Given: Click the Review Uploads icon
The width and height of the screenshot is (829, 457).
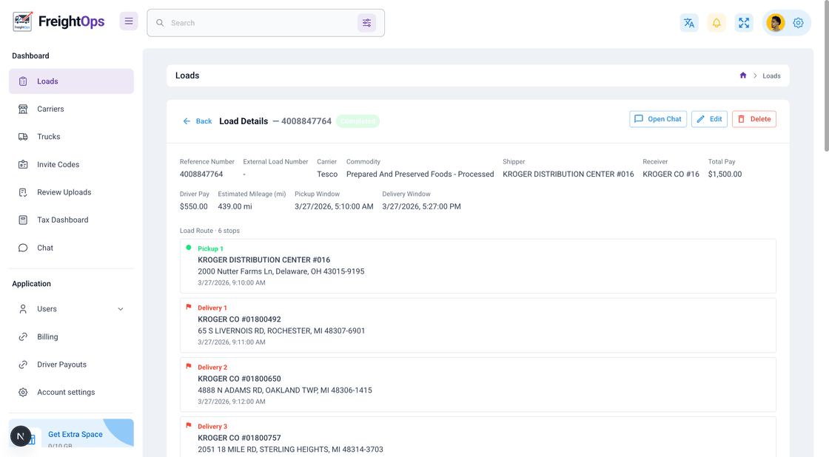Looking at the screenshot, I should 23,192.
